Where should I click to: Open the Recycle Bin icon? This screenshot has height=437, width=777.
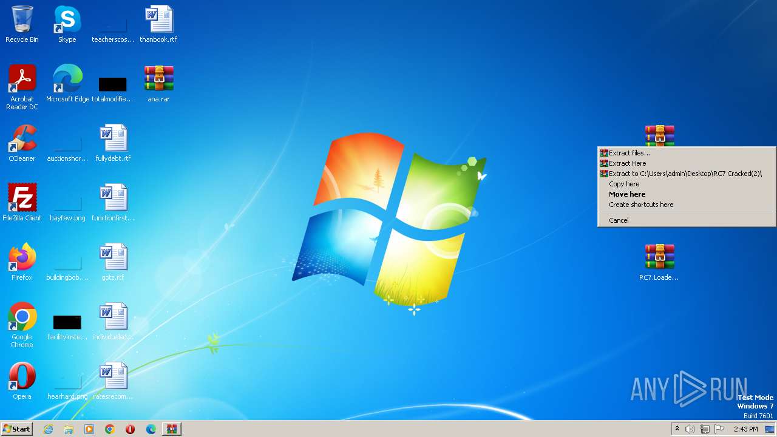coord(22,24)
